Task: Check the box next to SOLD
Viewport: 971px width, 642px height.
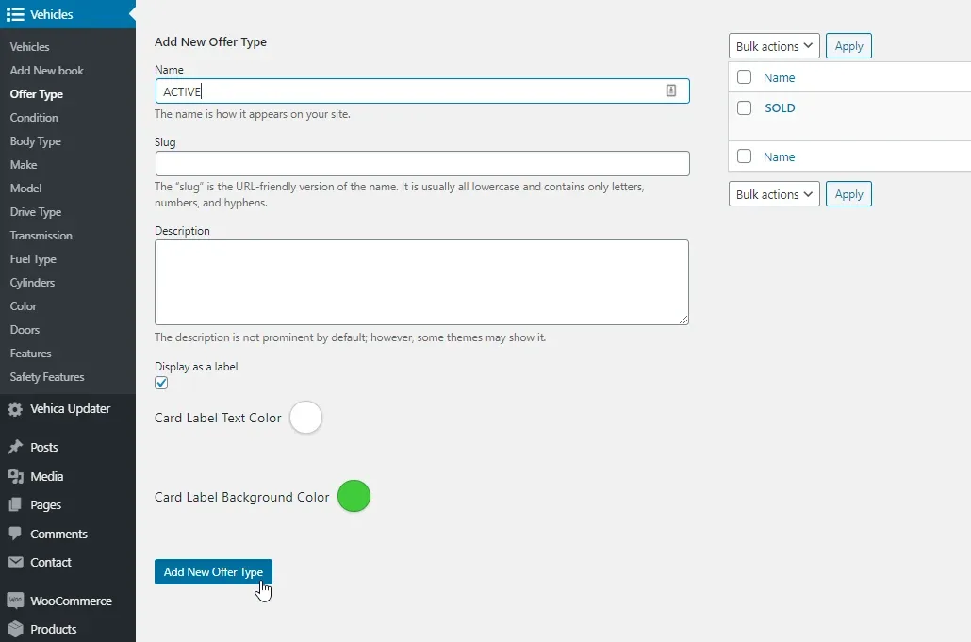Action: [x=745, y=107]
